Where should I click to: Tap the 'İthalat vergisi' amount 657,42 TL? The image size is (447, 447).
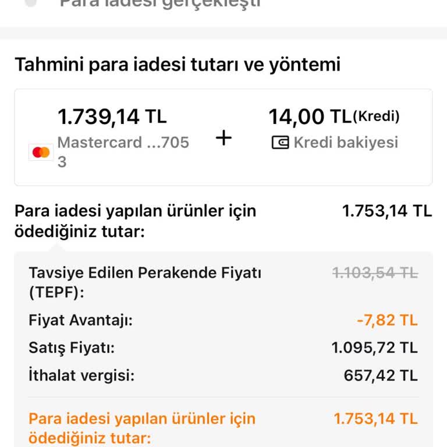[381, 375]
